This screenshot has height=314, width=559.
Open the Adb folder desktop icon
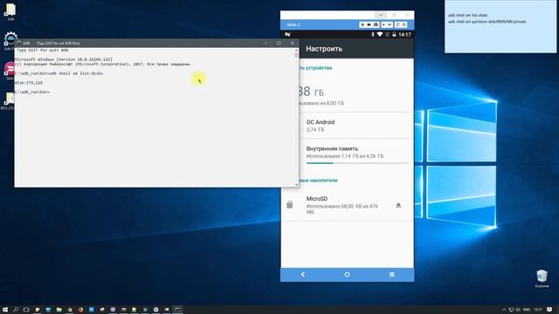[10, 11]
